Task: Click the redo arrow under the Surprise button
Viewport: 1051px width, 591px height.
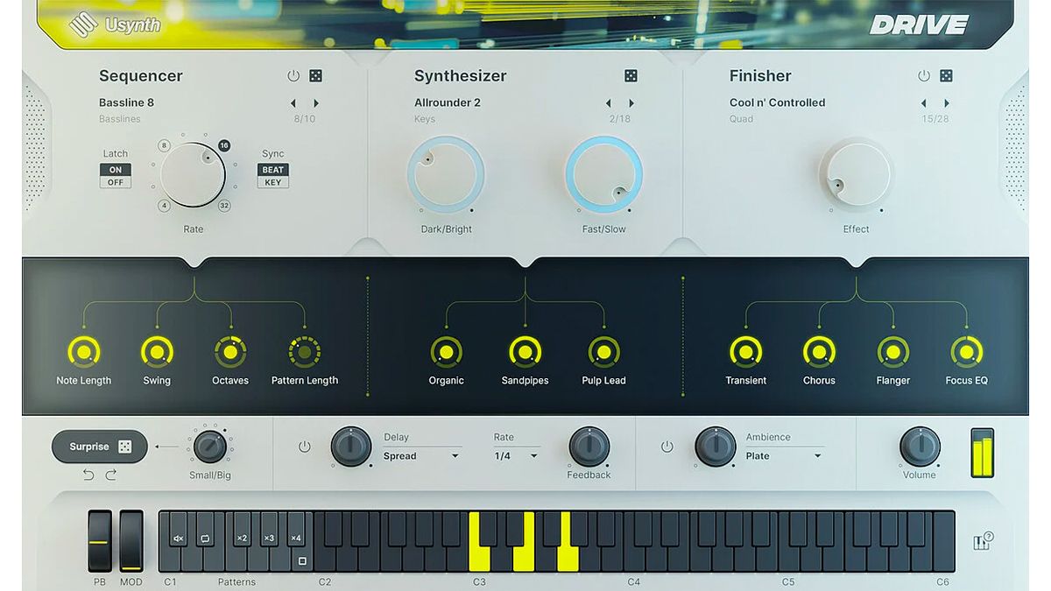Action: (109, 475)
